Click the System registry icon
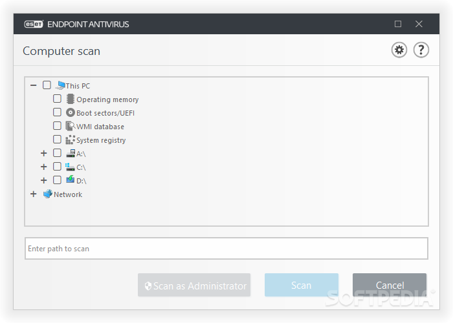 click(70, 140)
